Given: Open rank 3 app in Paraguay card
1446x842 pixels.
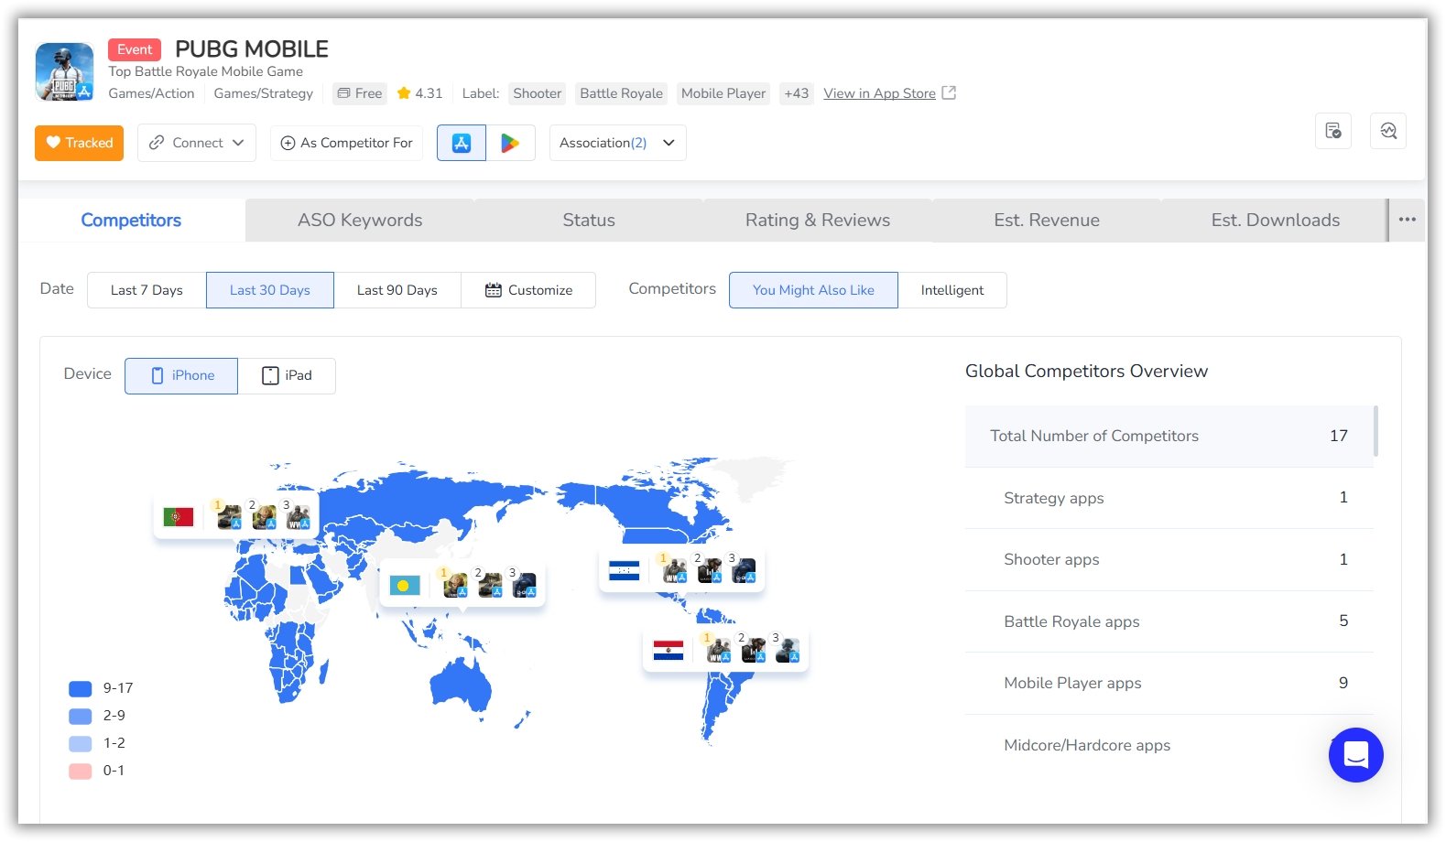Looking at the screenshot, I should pyautogui.click(x=788, y=651).
